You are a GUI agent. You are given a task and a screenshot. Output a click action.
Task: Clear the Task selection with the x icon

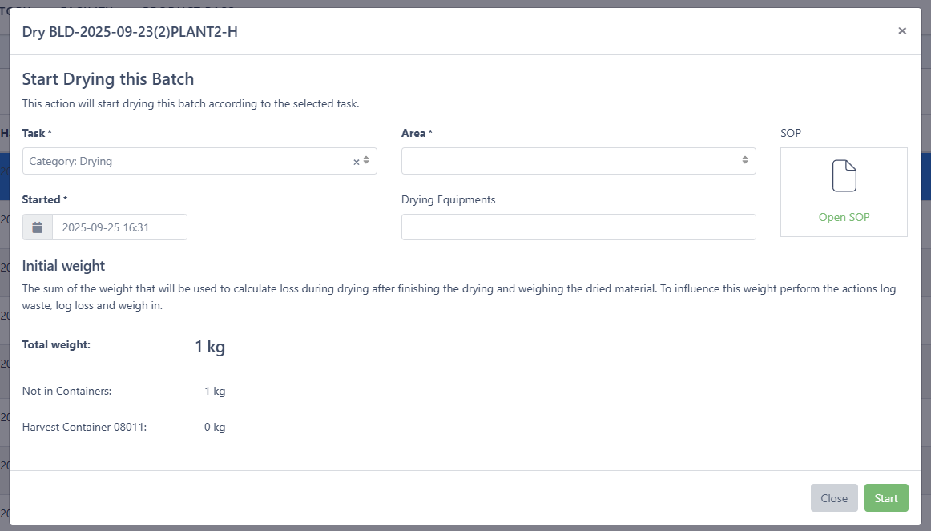click(357, 162)
